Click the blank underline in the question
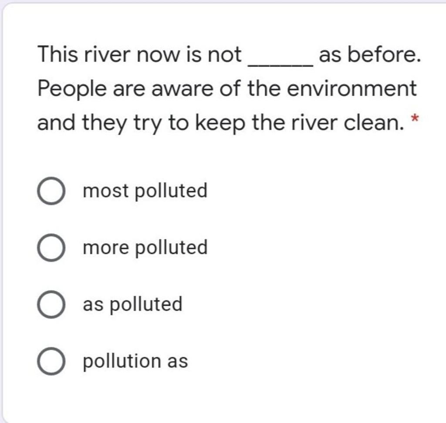446x423 pixels. click(x=281, y=65)
